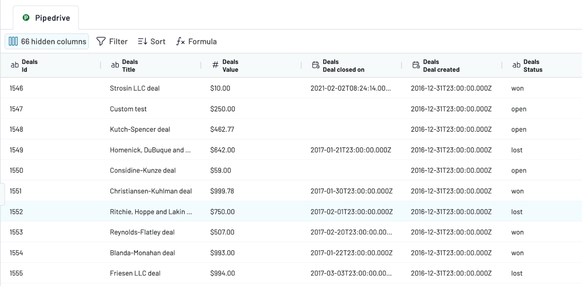Click the Pipedrive logo icon on the tab
Screen dimensions: 582x286
click(x=25, y=17)
